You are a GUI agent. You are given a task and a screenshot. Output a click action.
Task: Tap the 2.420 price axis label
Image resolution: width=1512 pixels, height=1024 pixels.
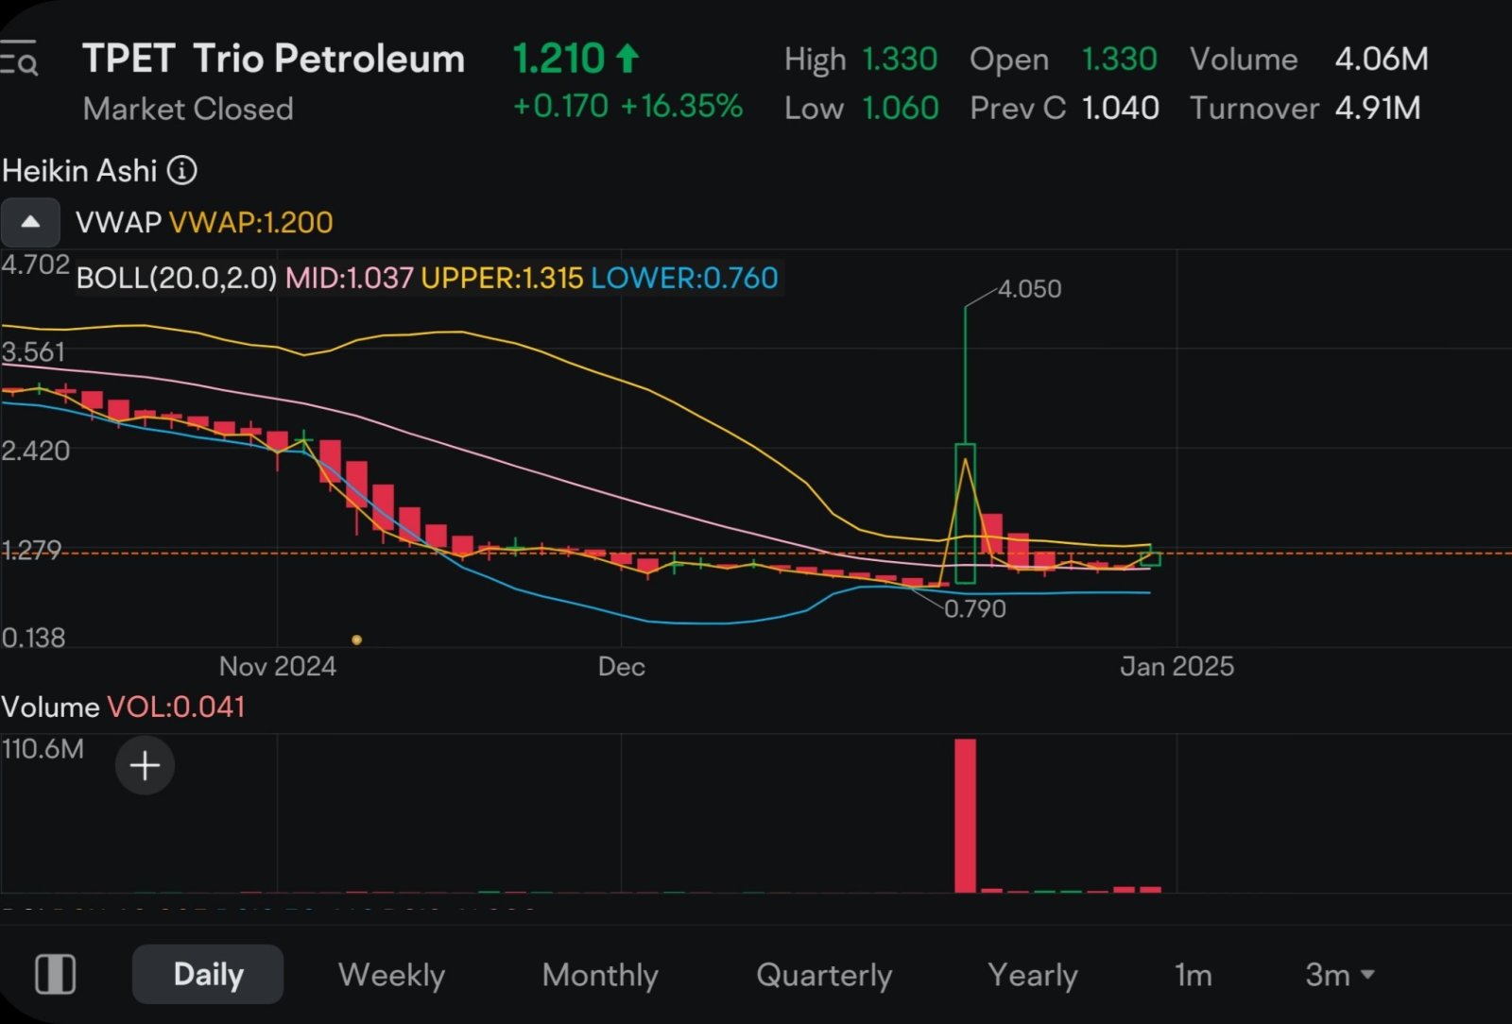coord(36,451)
